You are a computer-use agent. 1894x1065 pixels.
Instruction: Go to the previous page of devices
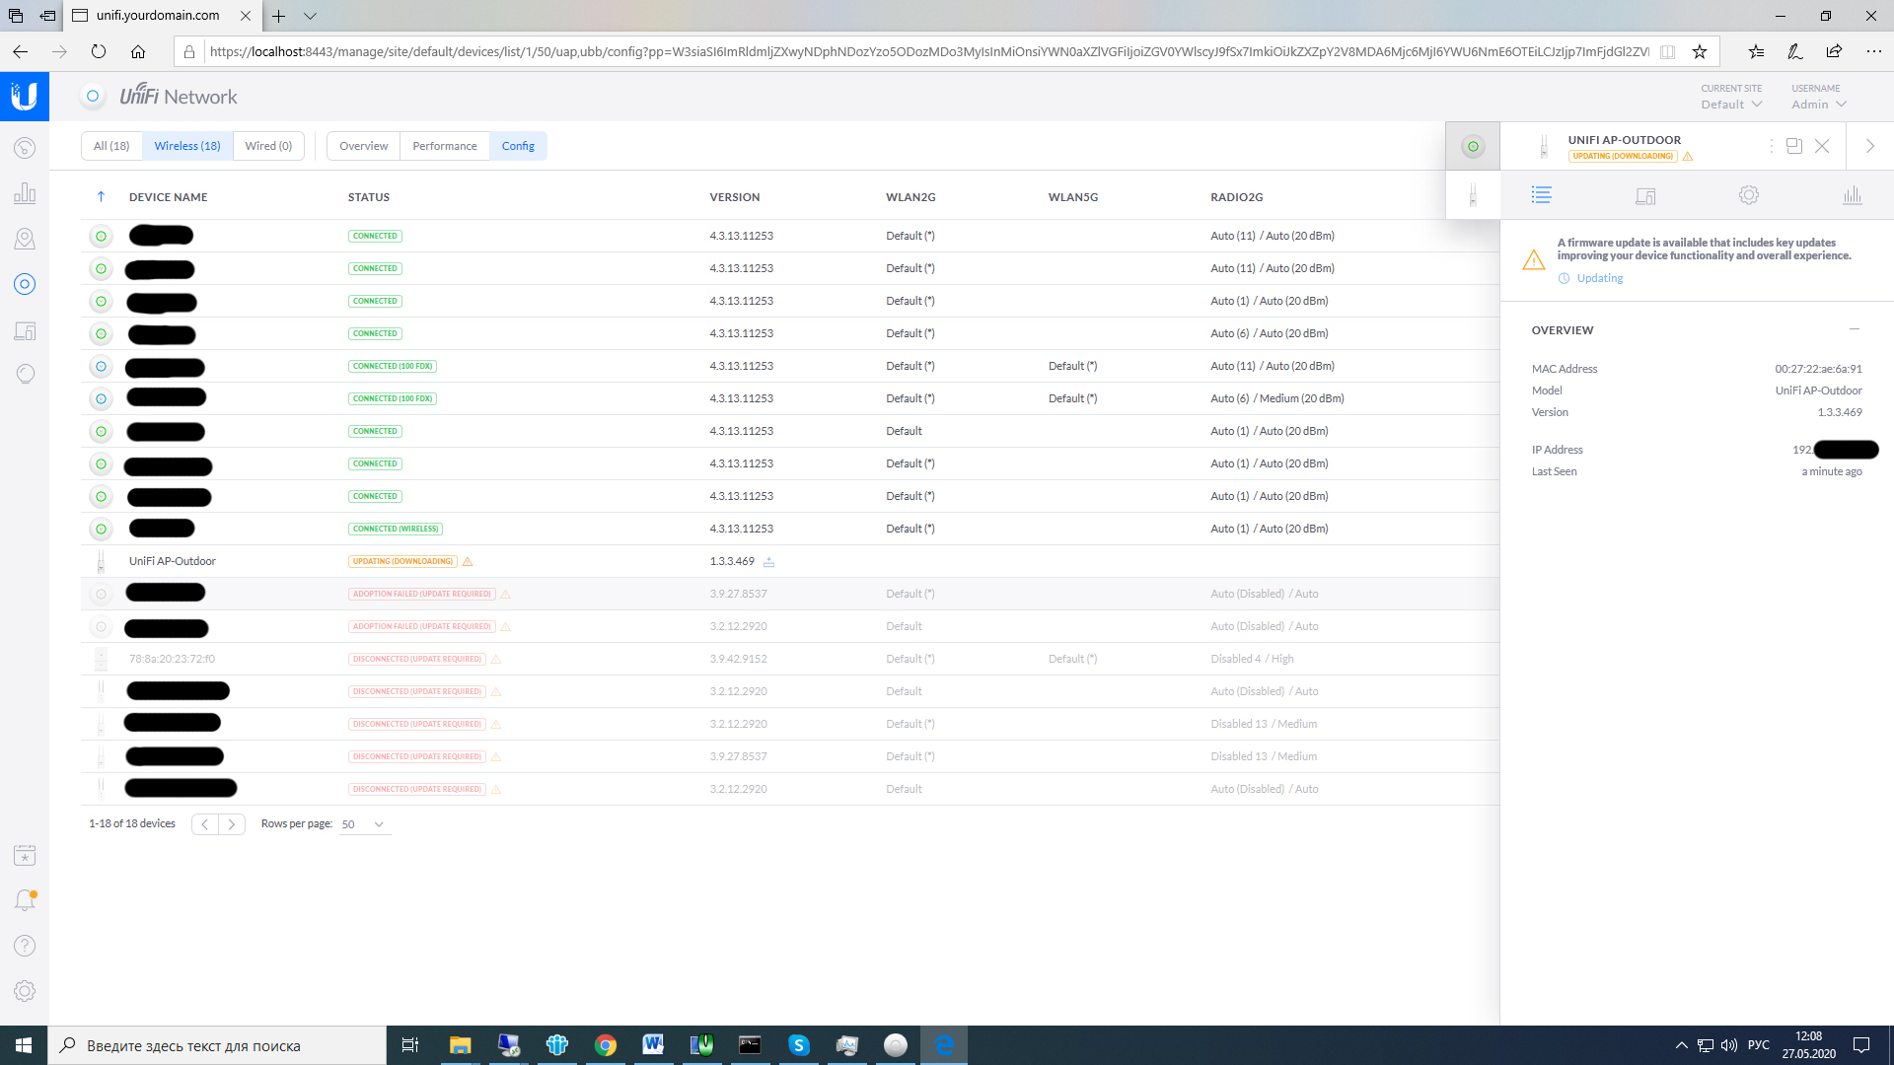205,824
